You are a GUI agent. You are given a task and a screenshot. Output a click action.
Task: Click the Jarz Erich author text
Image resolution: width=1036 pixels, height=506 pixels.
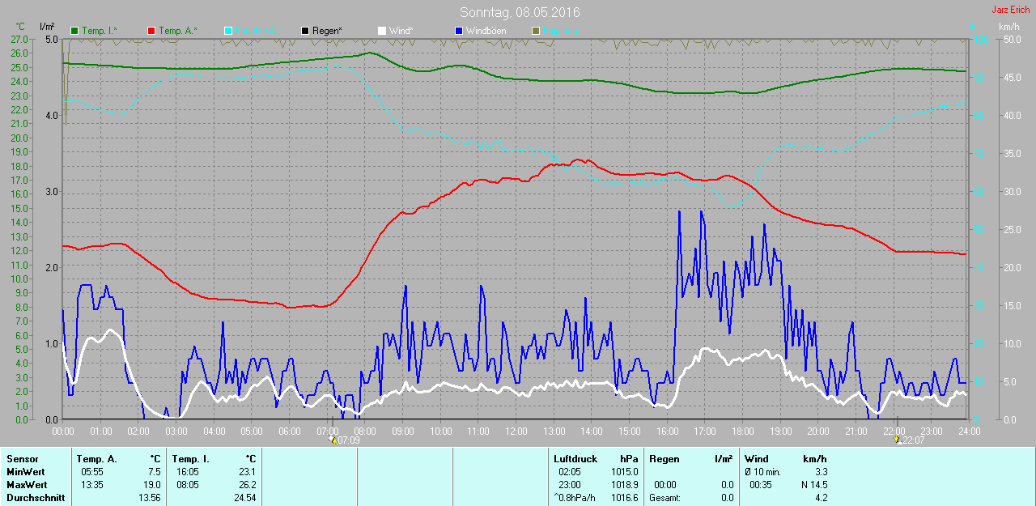pos(1010,10)
